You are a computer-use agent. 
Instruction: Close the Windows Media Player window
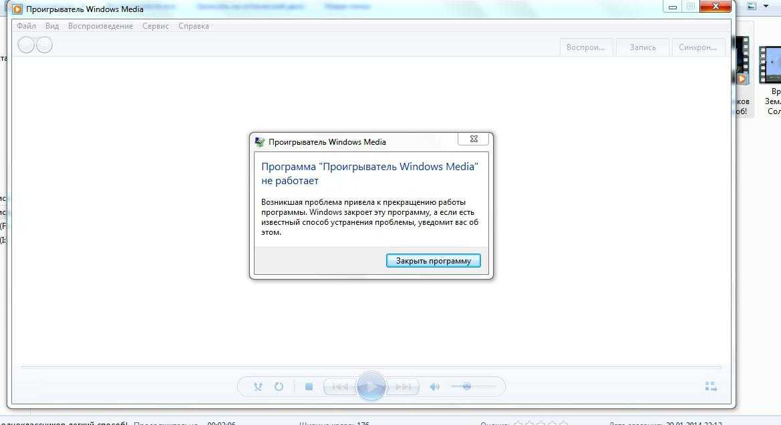pos(716,7)
